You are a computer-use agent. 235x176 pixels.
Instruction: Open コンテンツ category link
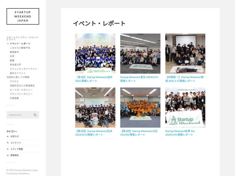pos(16,143)
